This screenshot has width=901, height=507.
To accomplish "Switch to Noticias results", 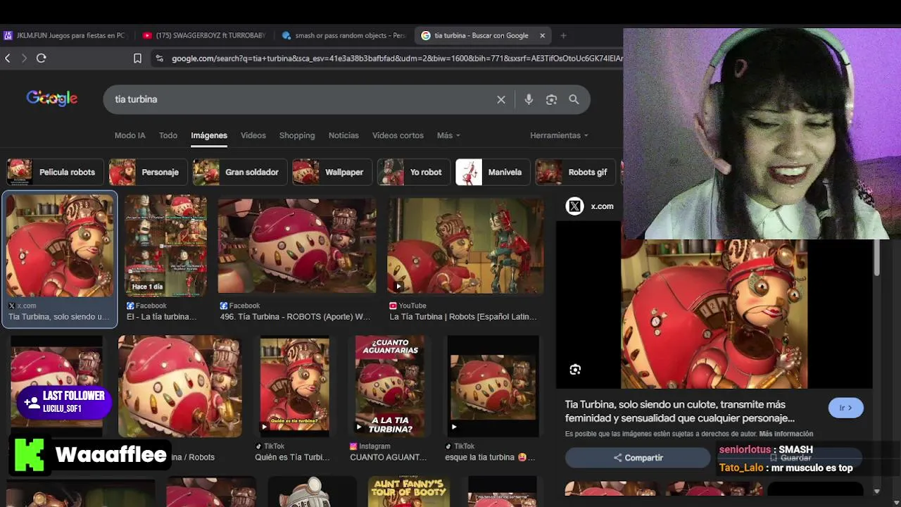I will 344,135.
